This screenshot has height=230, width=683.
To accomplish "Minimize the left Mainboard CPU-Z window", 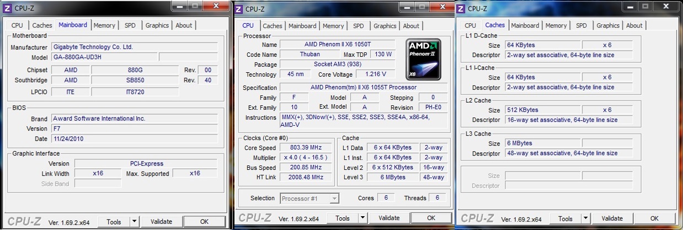I will tap(180, 5).
